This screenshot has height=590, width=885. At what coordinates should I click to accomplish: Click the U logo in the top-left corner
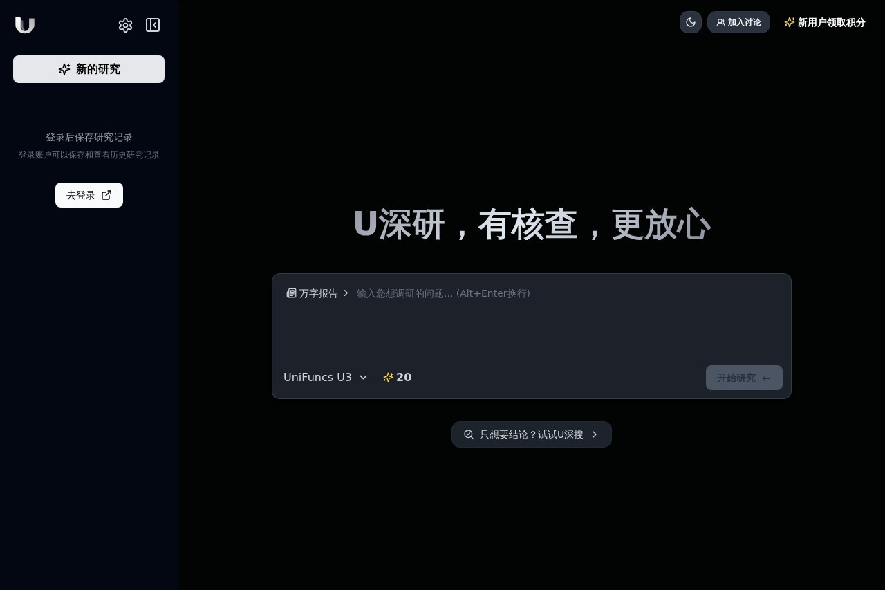tap(25, 25)
